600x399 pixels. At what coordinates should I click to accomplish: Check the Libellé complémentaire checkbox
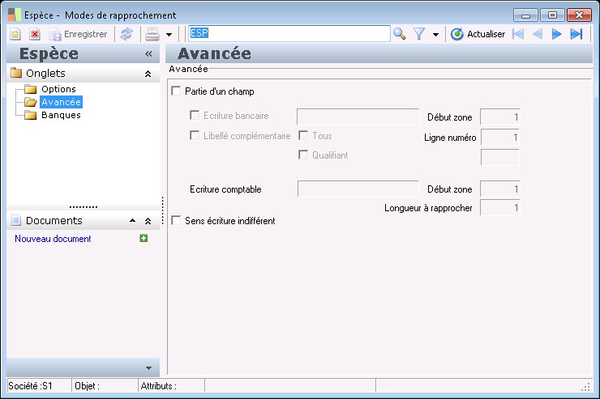[x=195, y=135]
